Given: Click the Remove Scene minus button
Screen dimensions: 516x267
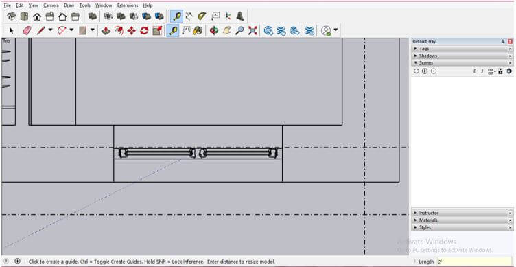Looking at the screenshot, I should 434,71.
